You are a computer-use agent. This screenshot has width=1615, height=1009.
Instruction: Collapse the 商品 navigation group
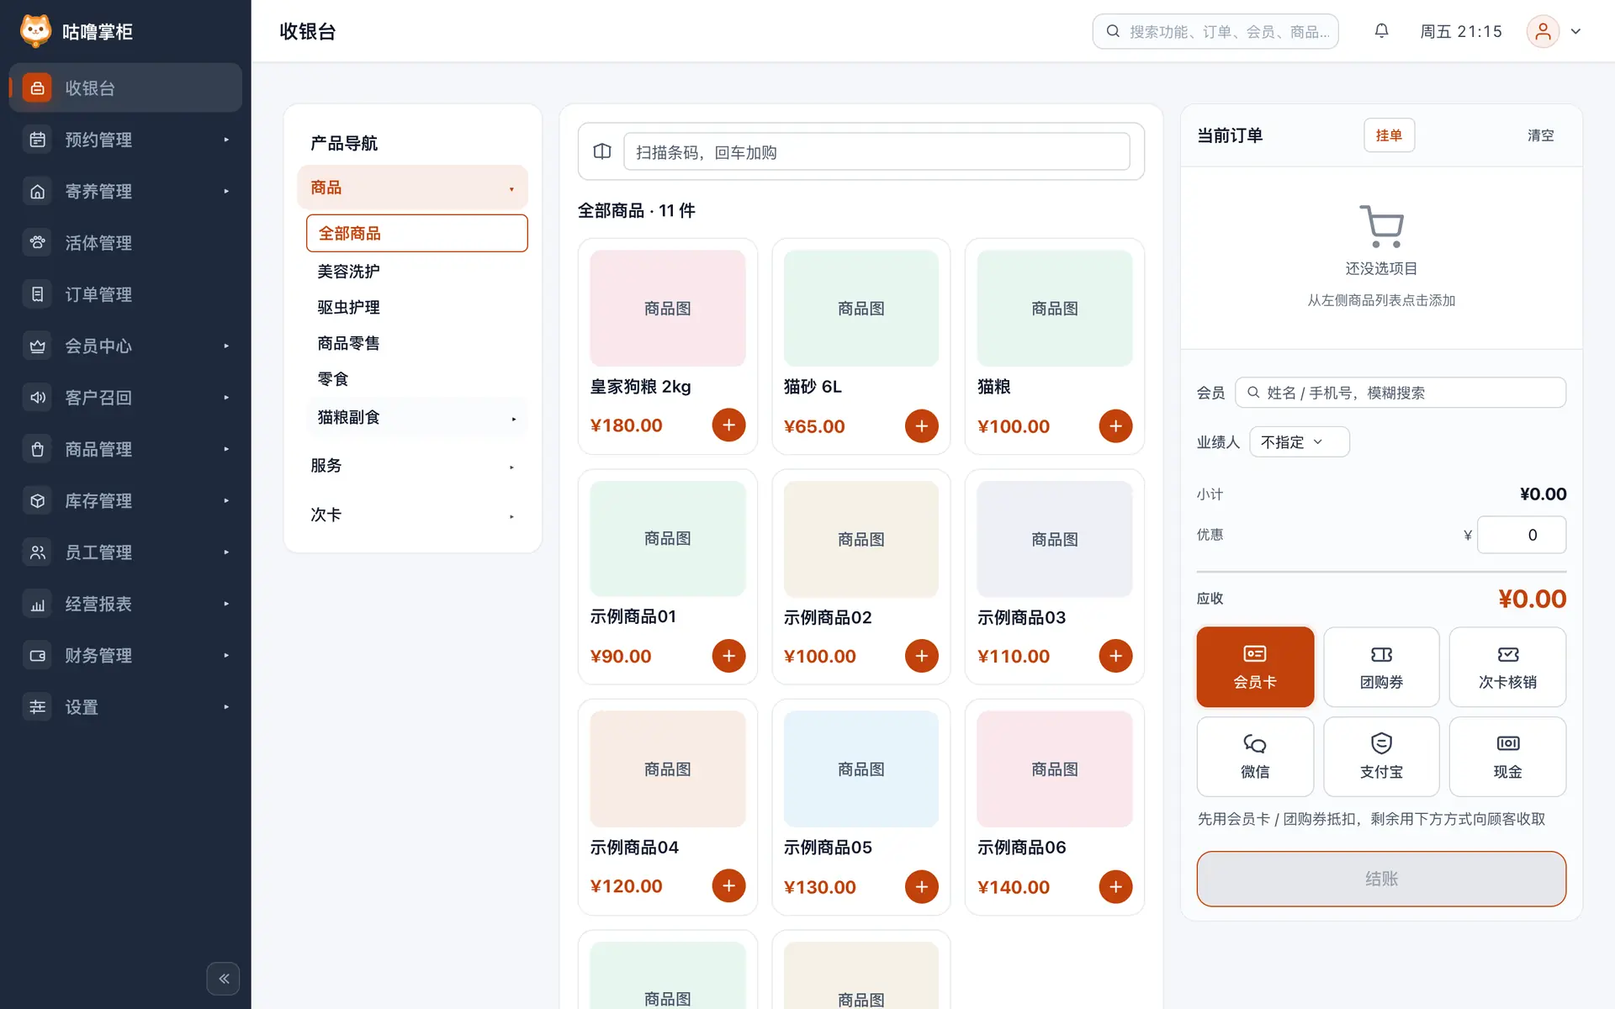point(412,188)
